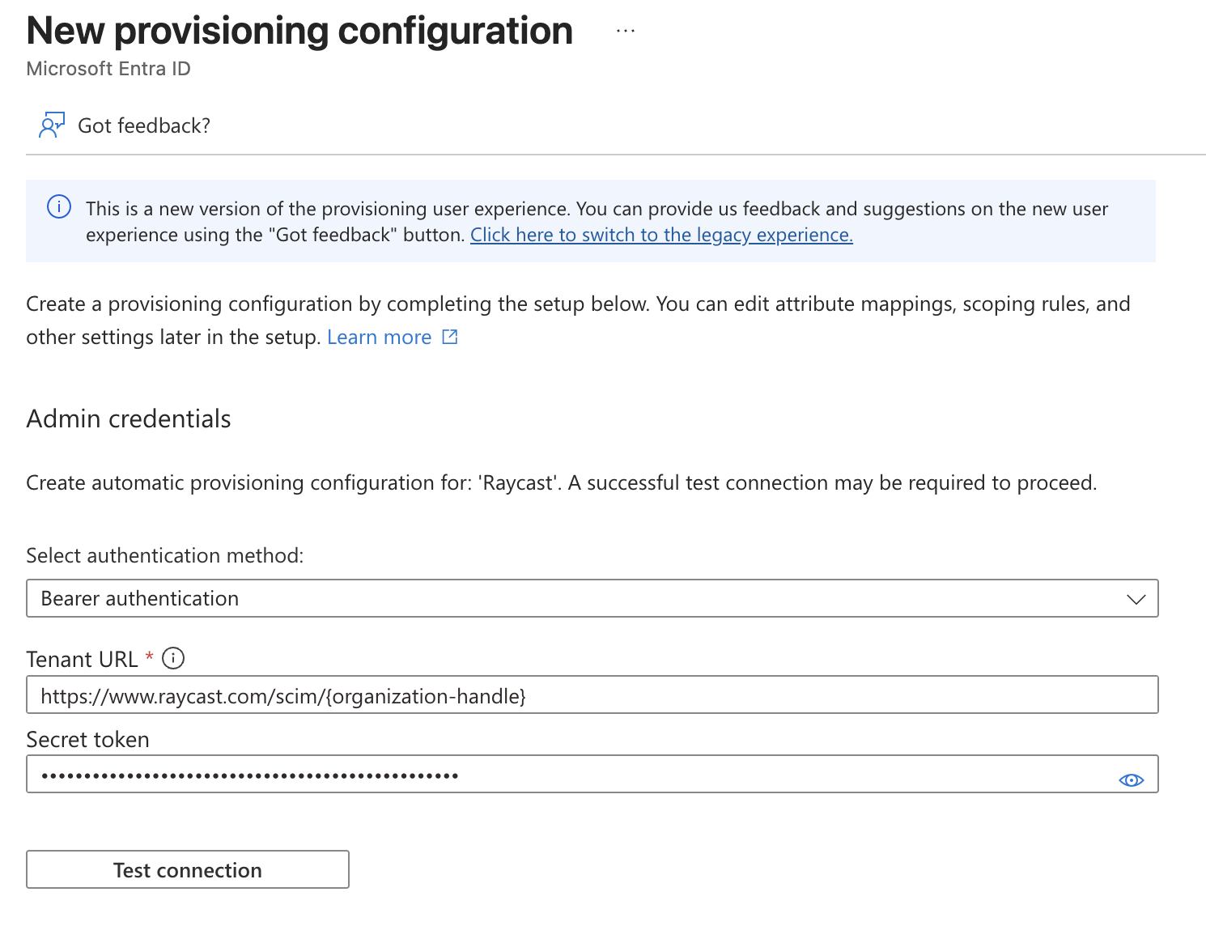This screenshot has width=1206, height=926.
Task: Click inside the Secret token field
Action: [x=592, y=774]
